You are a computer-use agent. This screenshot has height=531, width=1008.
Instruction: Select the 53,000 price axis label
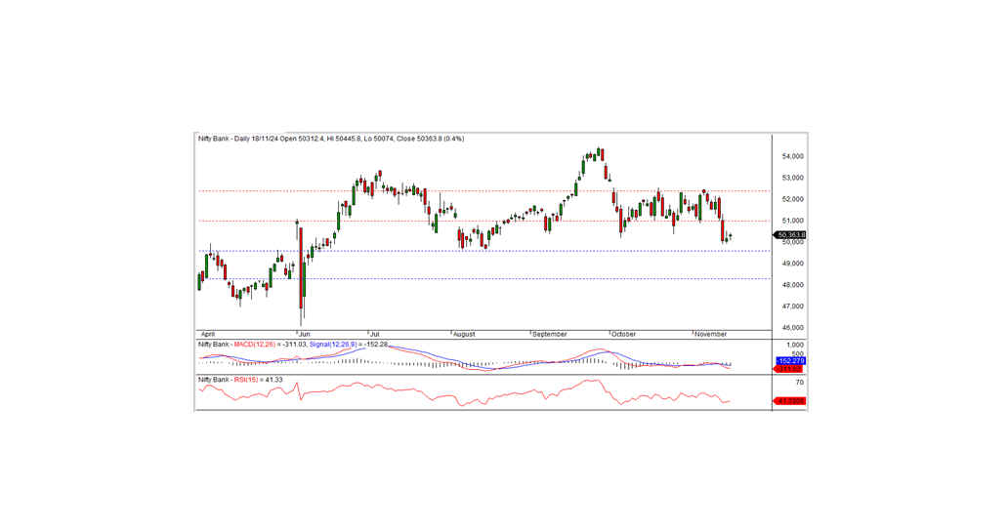[x=792, y=178]
